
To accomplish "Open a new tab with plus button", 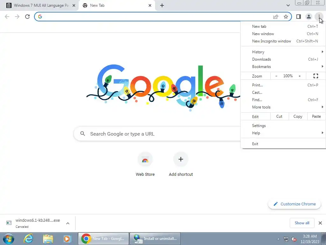I will click(x=162, y=5).
